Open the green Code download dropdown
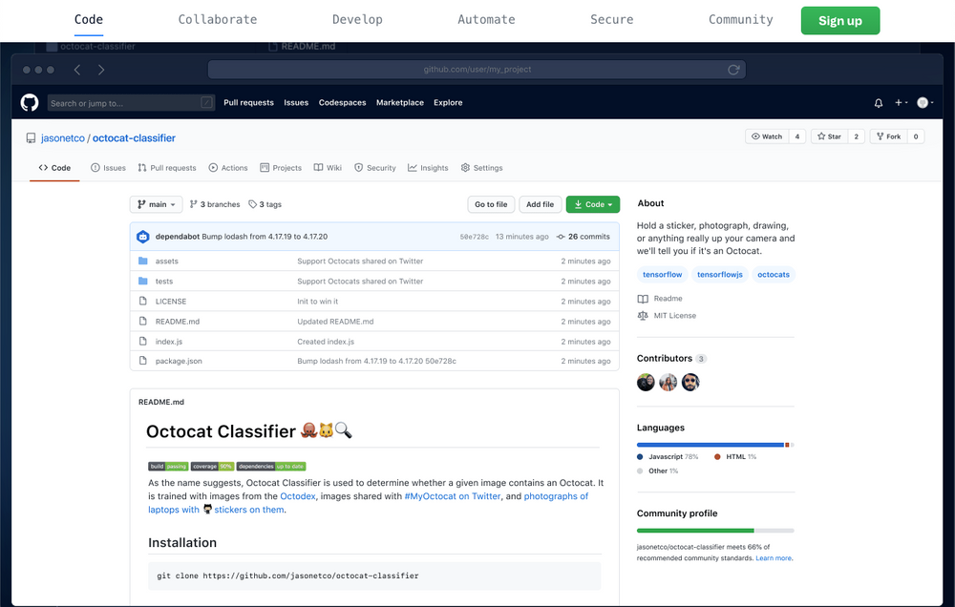This screenshot has height=607, width=955. [592, 203]
